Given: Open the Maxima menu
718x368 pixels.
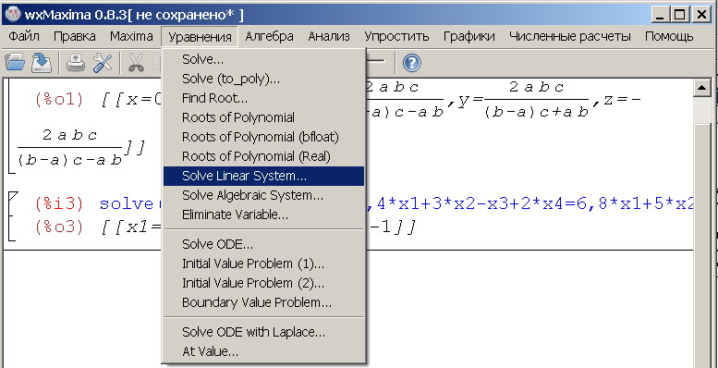Looking at the screenshot, I should (131, 36).
